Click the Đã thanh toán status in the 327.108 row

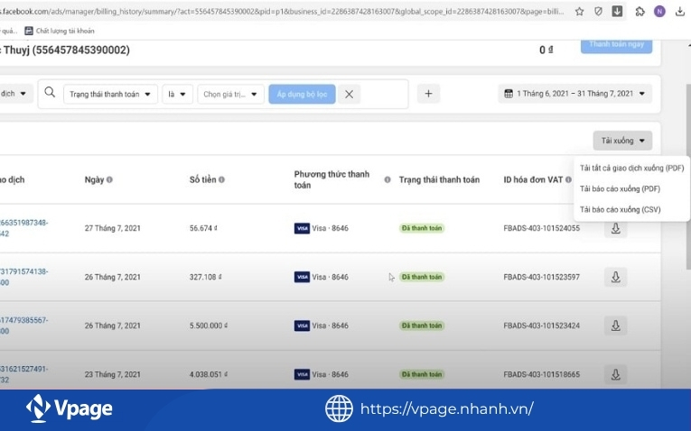(422, 277)
